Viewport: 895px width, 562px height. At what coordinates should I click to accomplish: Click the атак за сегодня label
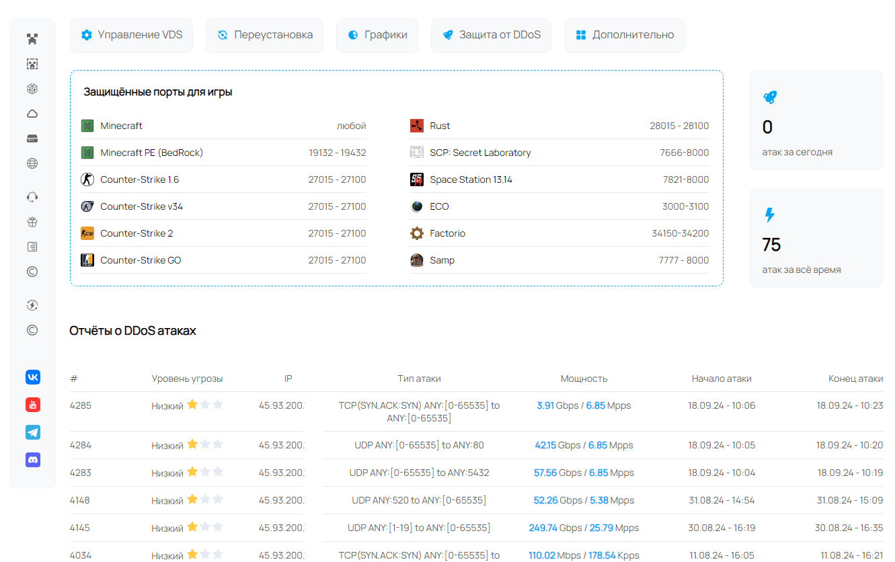[797, 152]
